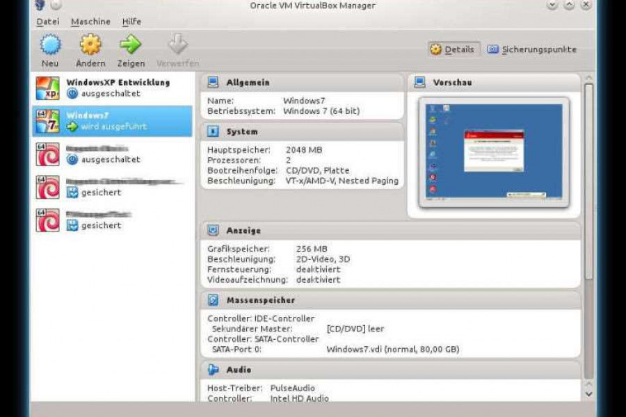Image resolution: width=626 pixels, height=417 pixels.
Task: Open the Allgemein settings header link
Action: click(x=248, y=83)
